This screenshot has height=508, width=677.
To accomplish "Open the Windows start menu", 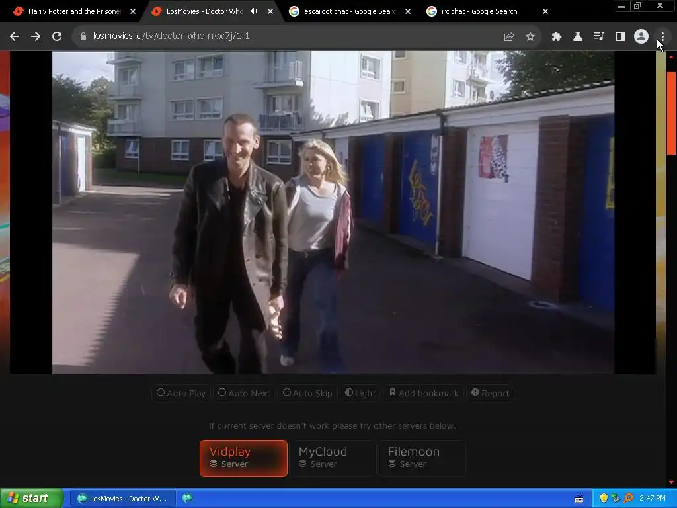I will pyautogui.click(x=32, y=499).
